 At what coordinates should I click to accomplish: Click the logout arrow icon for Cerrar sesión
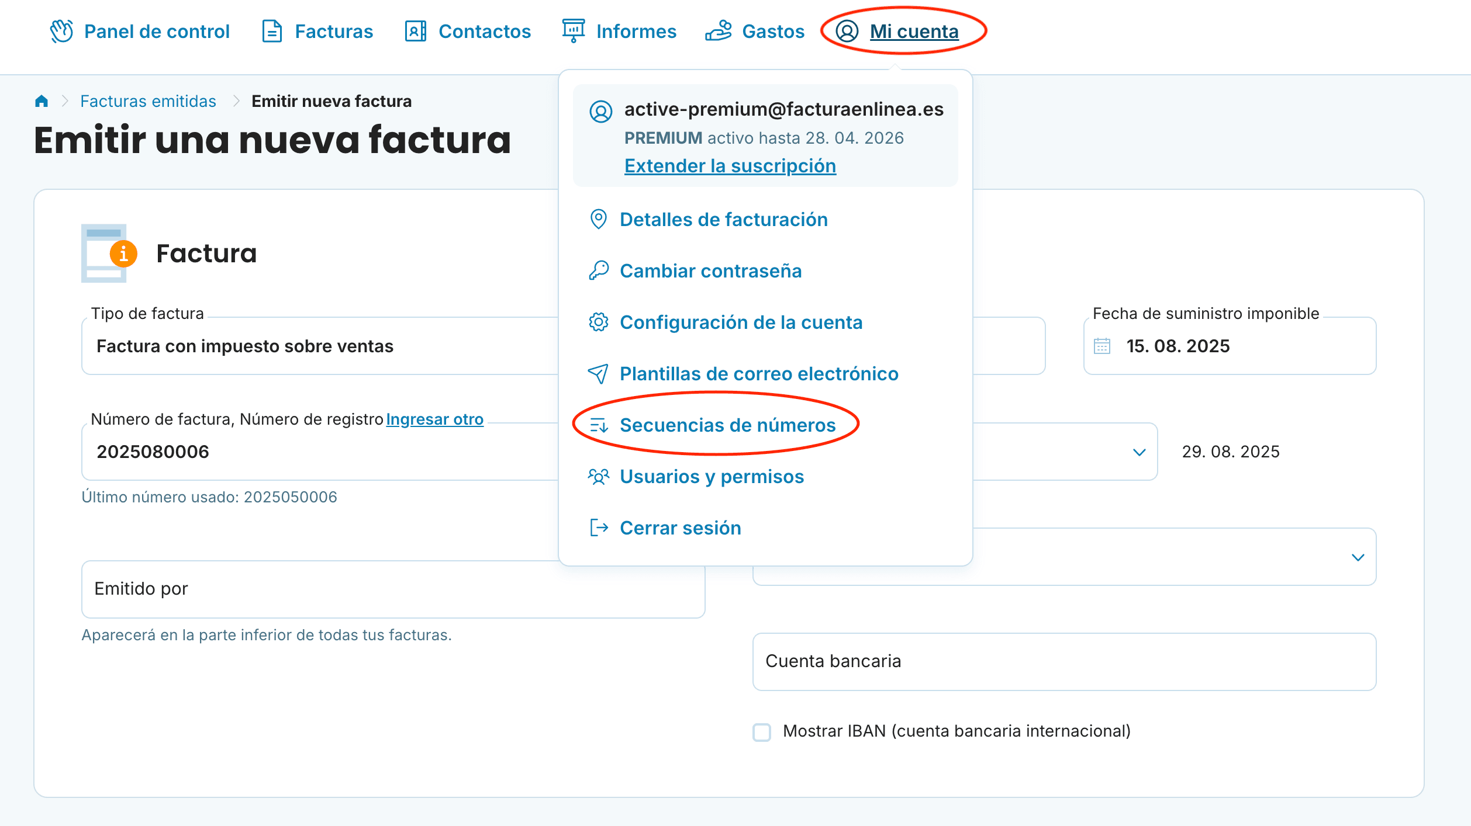click(599, 528)
